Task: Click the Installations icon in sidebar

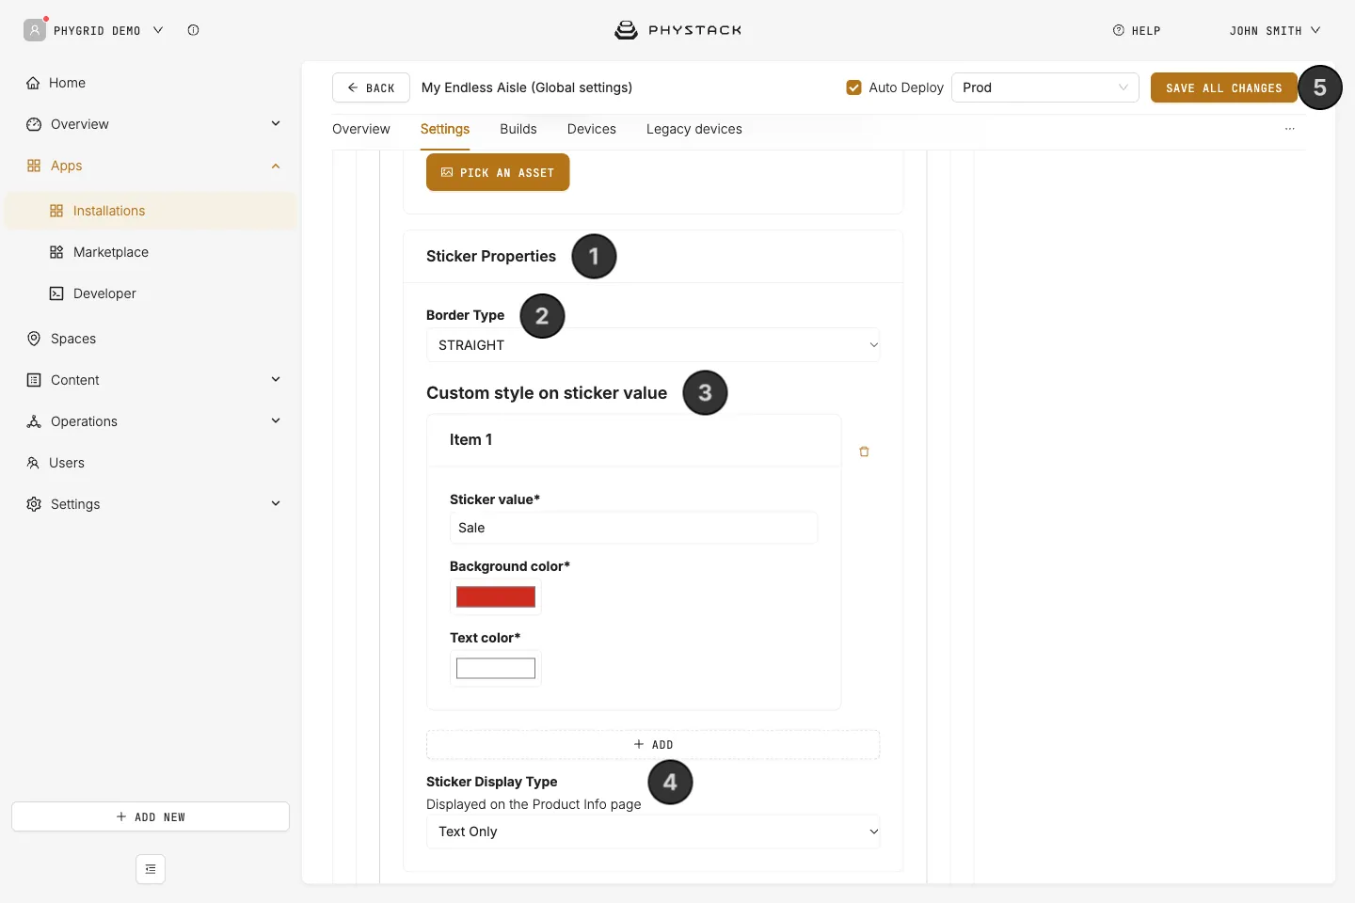Action: point(56,211)
